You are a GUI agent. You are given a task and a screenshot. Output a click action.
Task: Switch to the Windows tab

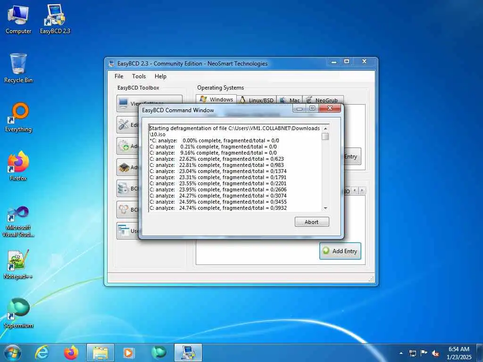216,99
